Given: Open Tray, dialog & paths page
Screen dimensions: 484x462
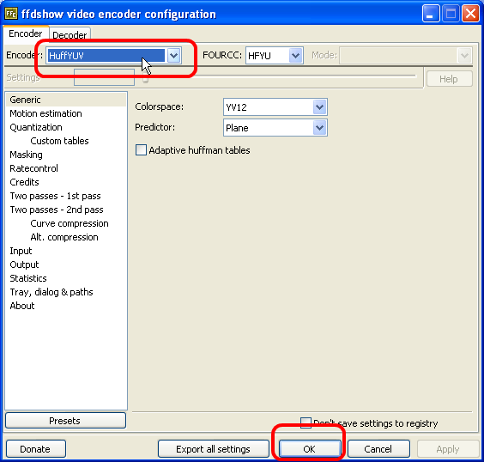Looking at the screenshot, I should pyautogui.click(x=51, y=292).
